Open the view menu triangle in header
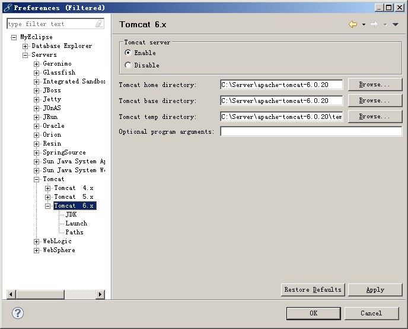Viewport: 408px width, 329px height. tap(396, 24)
